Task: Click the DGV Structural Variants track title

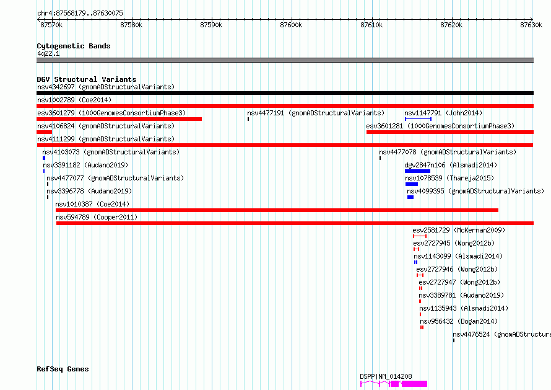Action: 87,79
